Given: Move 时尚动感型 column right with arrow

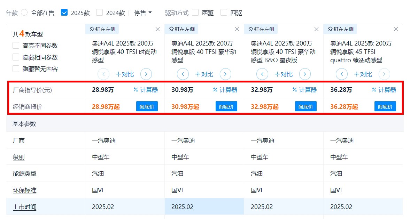Looking at the screenshot, I should [146, 74].
